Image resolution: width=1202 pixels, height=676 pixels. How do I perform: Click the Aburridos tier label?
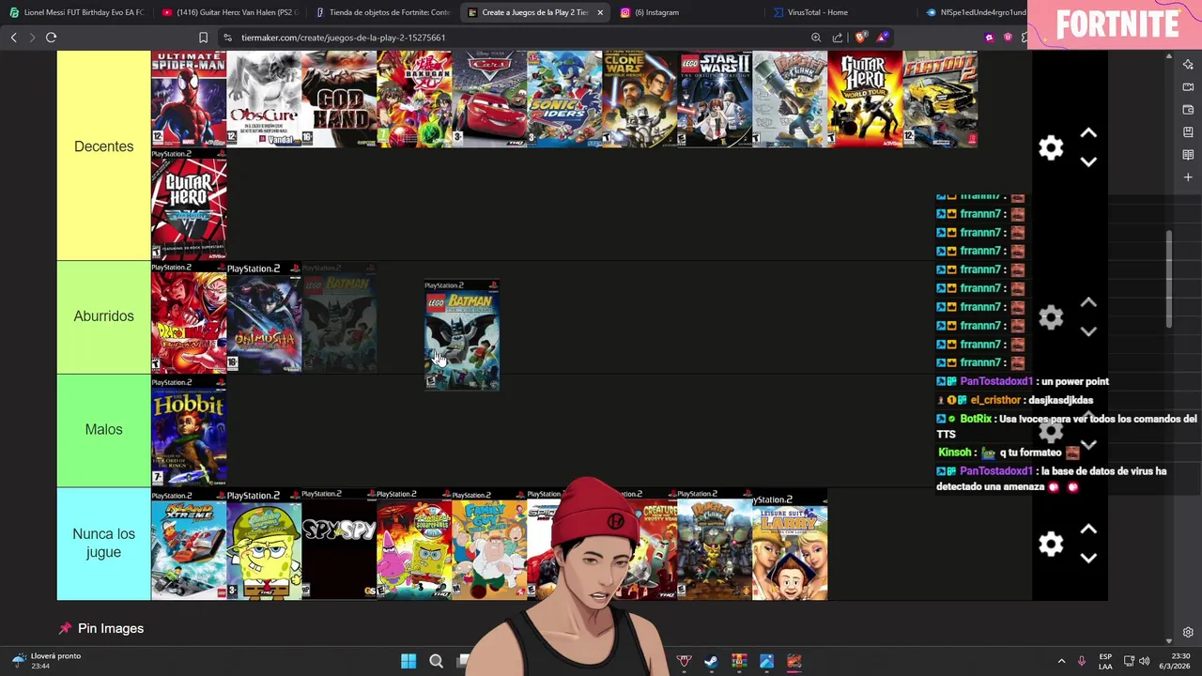103,316
